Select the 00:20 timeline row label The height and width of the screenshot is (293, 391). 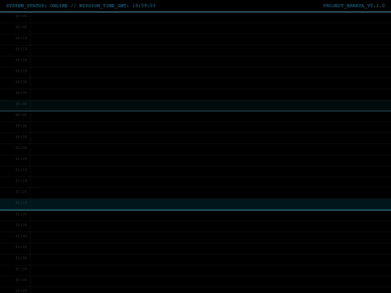tap(21, 60)
